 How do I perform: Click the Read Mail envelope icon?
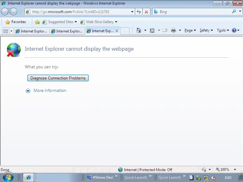point(165,30)
